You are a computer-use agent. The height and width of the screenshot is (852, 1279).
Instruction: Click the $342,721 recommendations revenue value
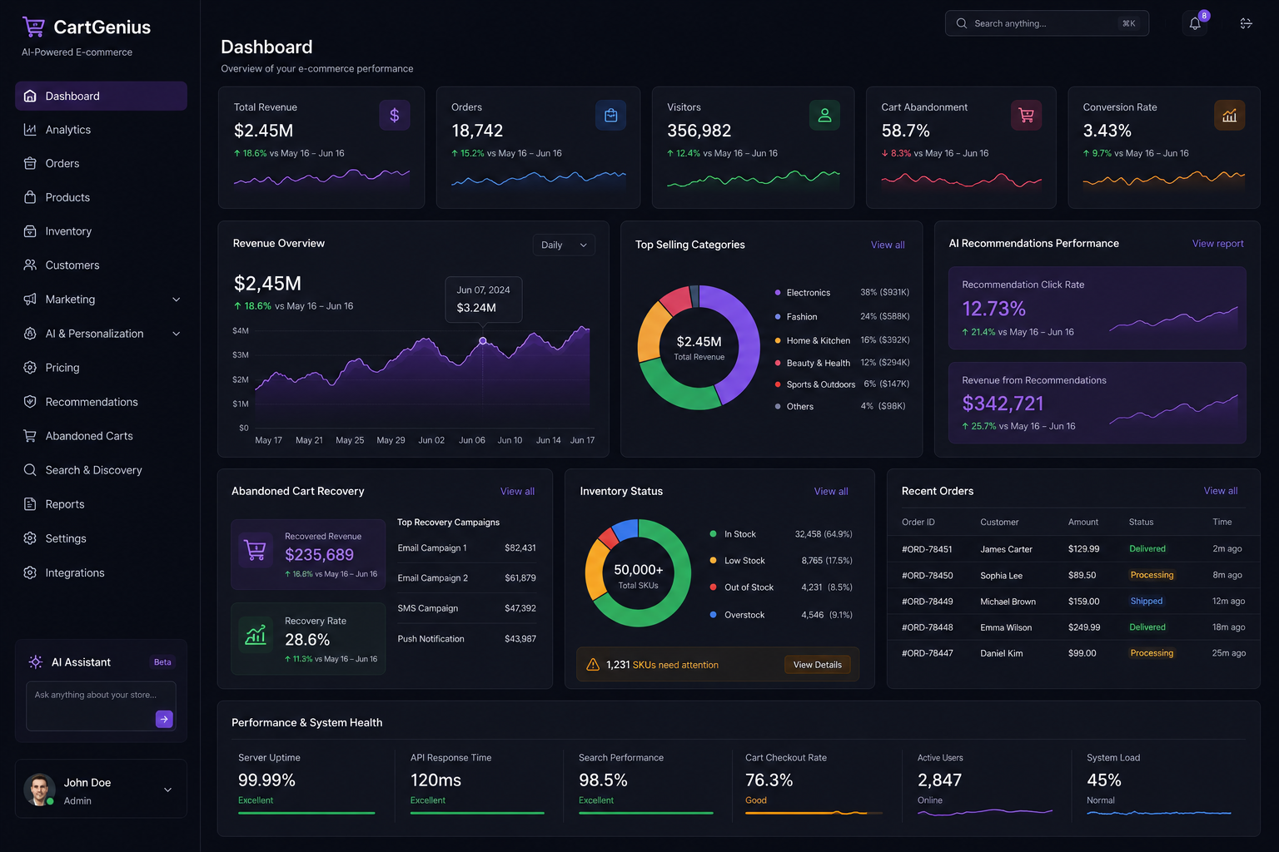click(x=1003, y=404)
